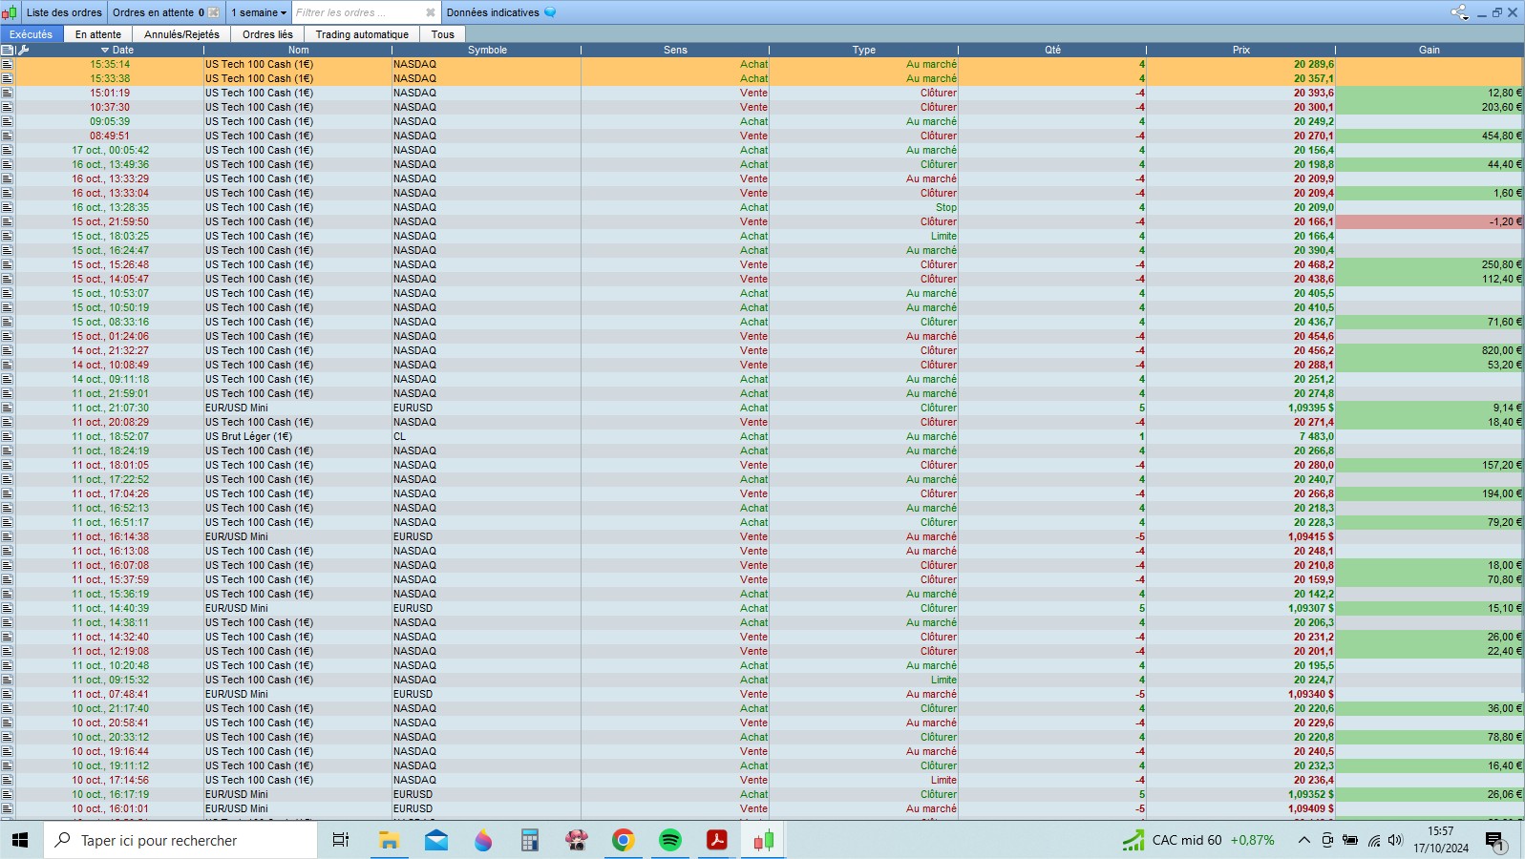The width and height of the screenshot is (1525, 859).
Task: Select the 820,00 € gain cell
Action: [1430, 350]
